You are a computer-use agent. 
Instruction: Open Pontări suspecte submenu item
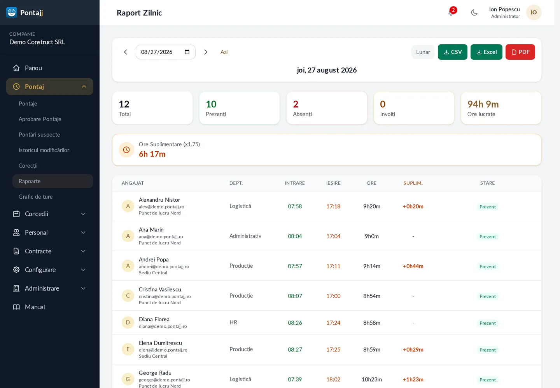point(53,135)
